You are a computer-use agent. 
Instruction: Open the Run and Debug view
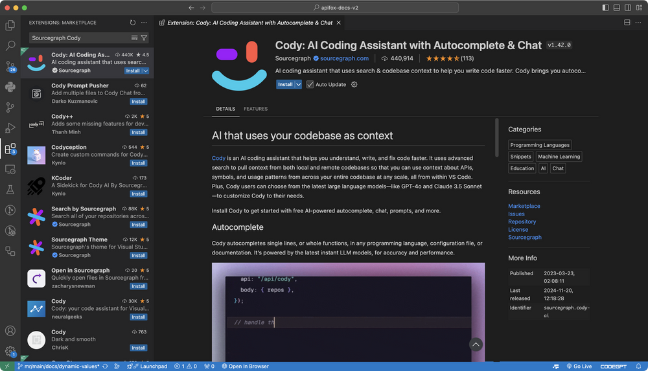(10, 128)
